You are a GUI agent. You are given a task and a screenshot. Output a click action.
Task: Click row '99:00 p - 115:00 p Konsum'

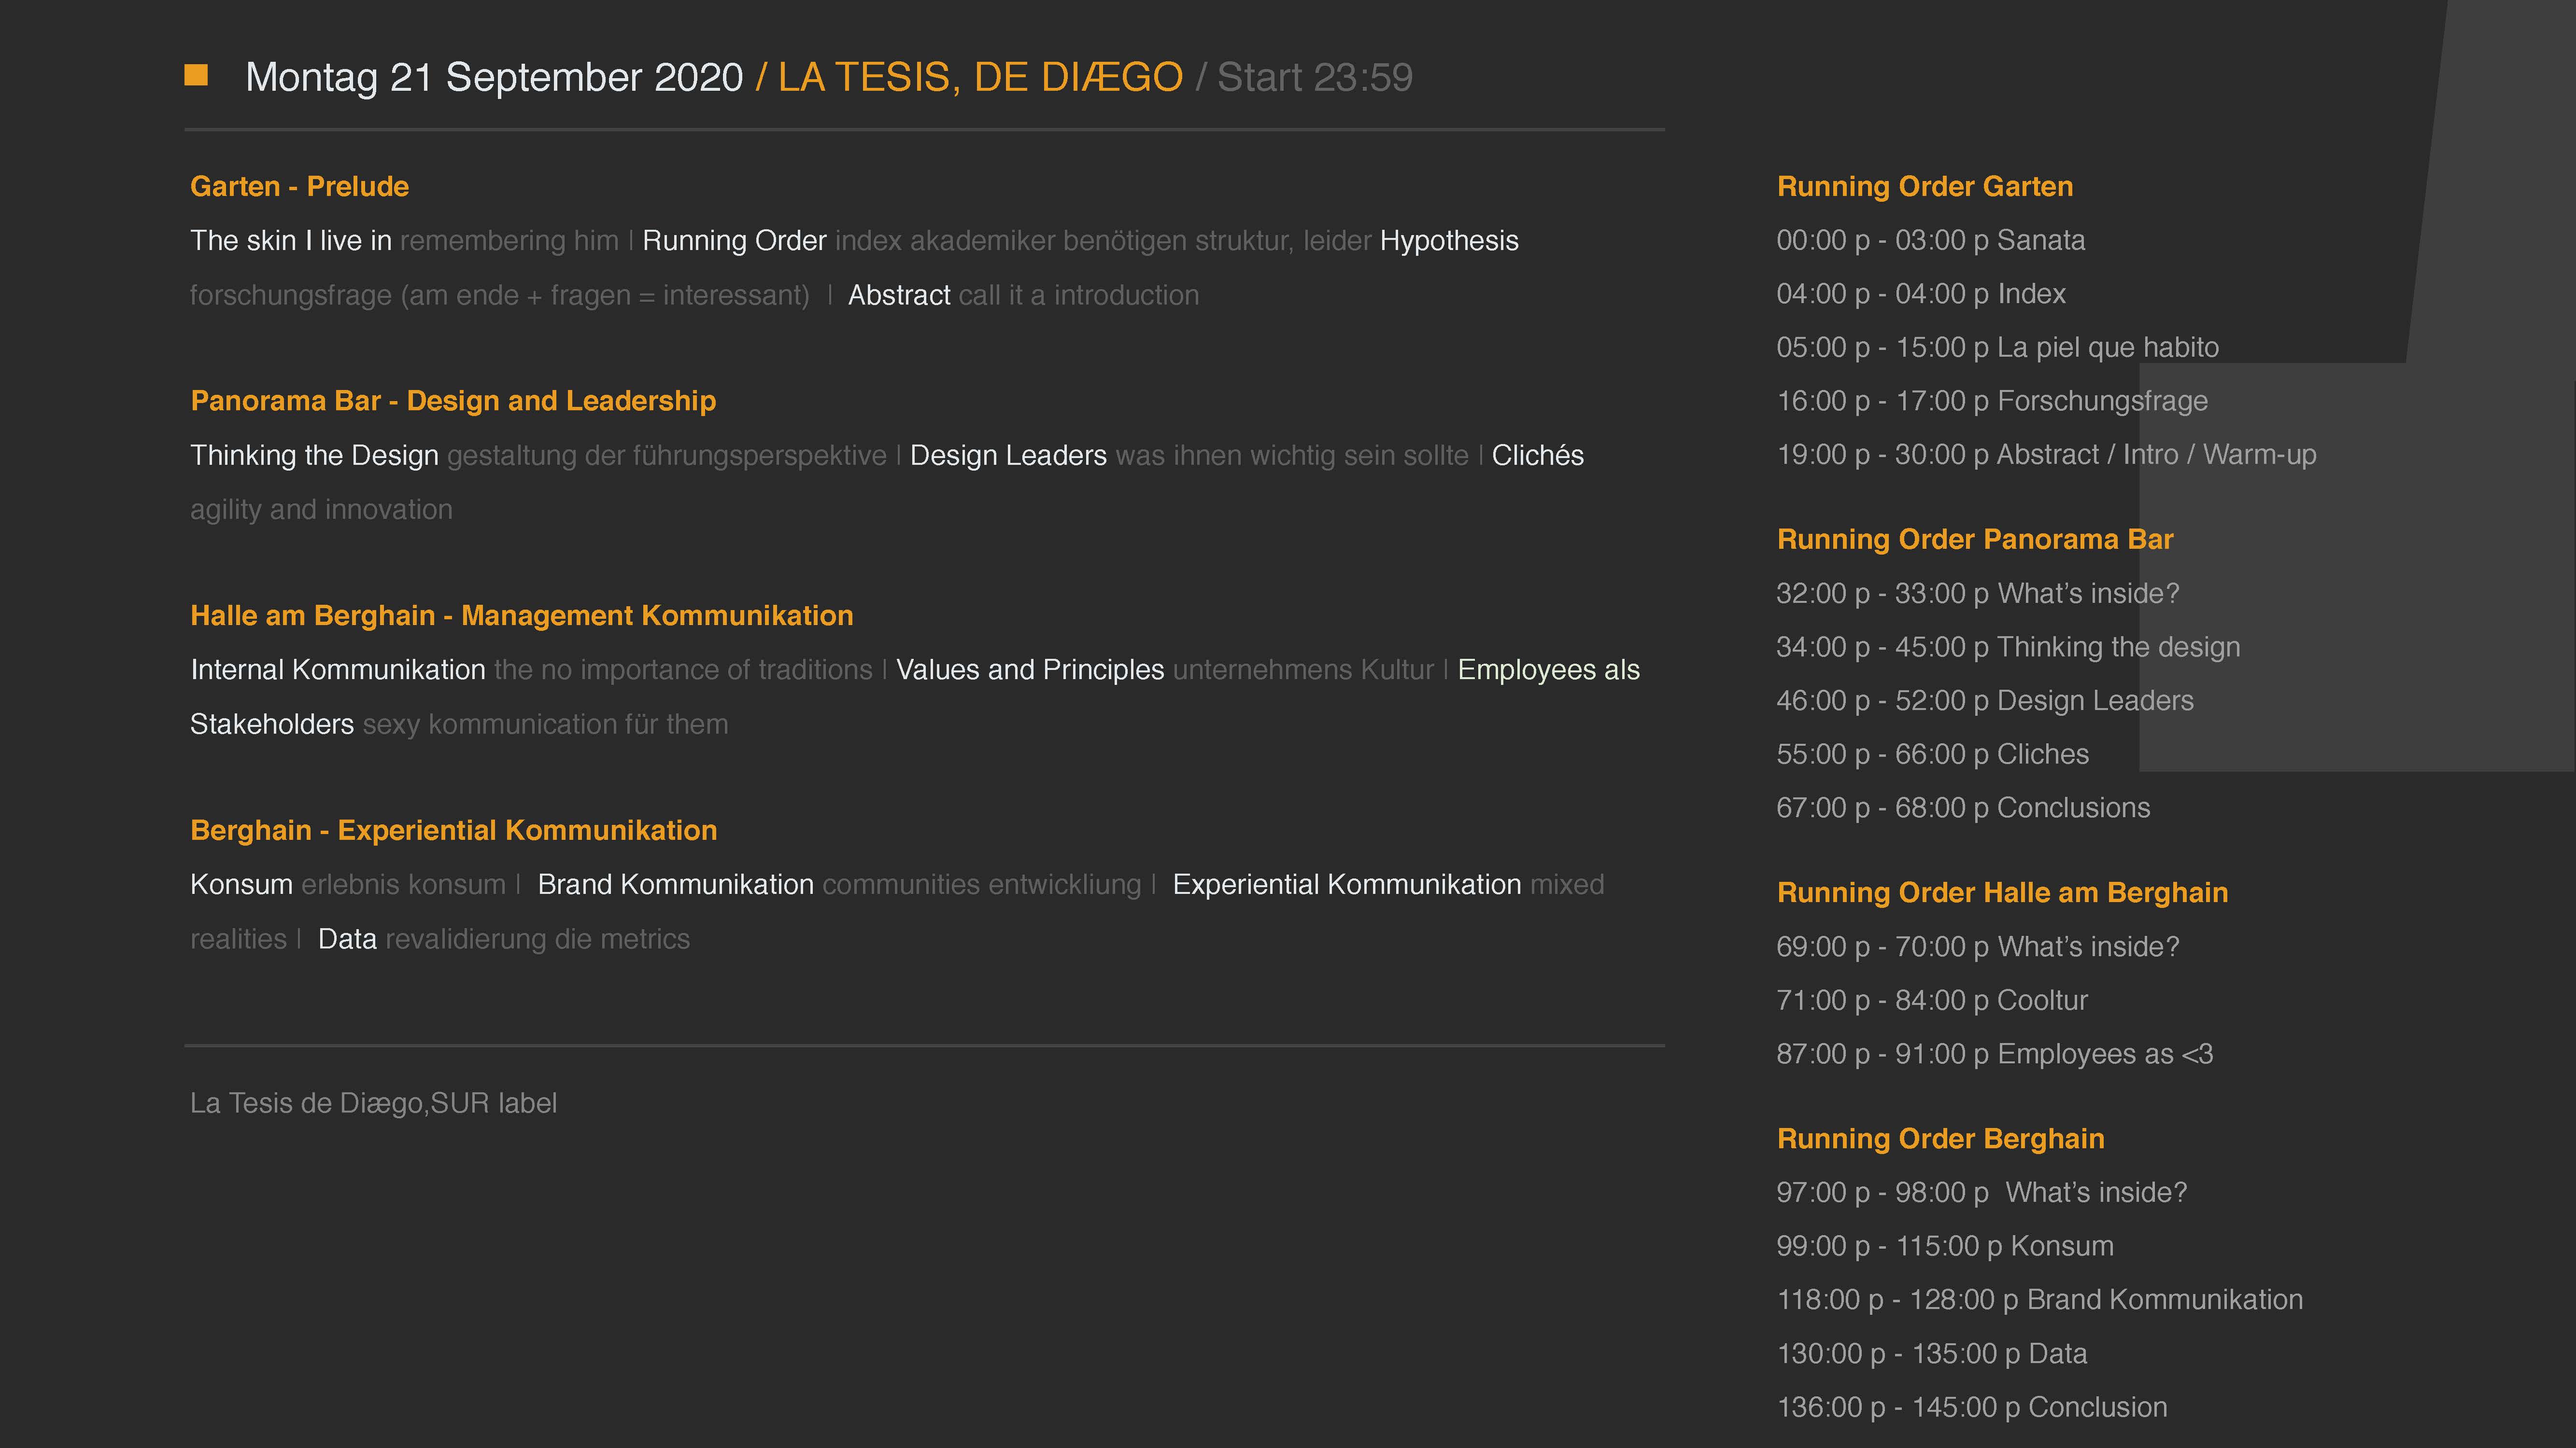(x=1945, y=1246)
